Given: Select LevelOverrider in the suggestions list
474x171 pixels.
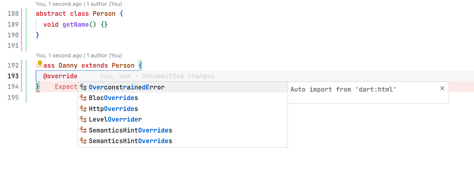Looking at the screenshot, I should (x=183, y=119).
